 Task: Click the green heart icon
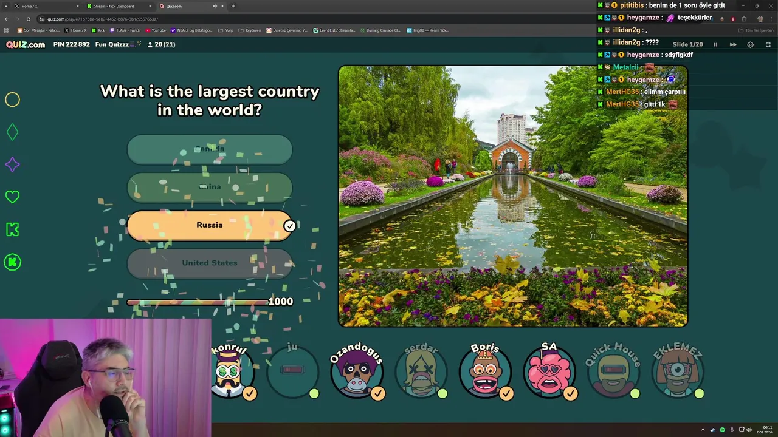click(12, 197)
